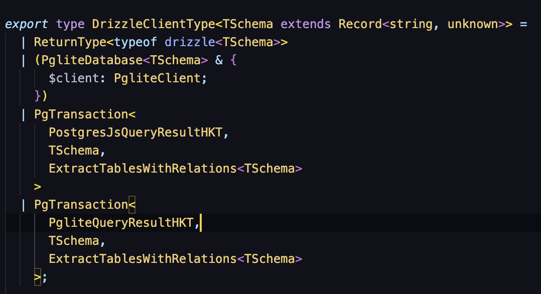Click ExtractTablesWithRelations on the second-to-last line
The width and height of the screenshot is (541, 294).
point(143,259)
